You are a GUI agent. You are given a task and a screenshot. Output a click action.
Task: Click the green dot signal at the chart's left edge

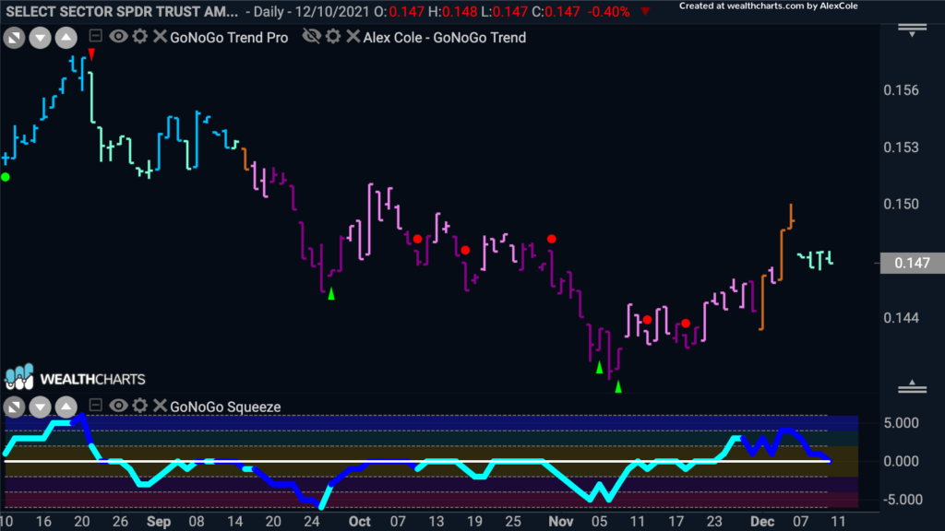click(6, 177)
